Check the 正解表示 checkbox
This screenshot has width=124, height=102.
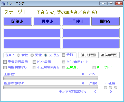(x=63, y=67)
